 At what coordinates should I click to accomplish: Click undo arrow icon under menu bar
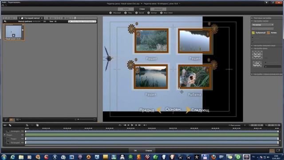coord(3,5)
